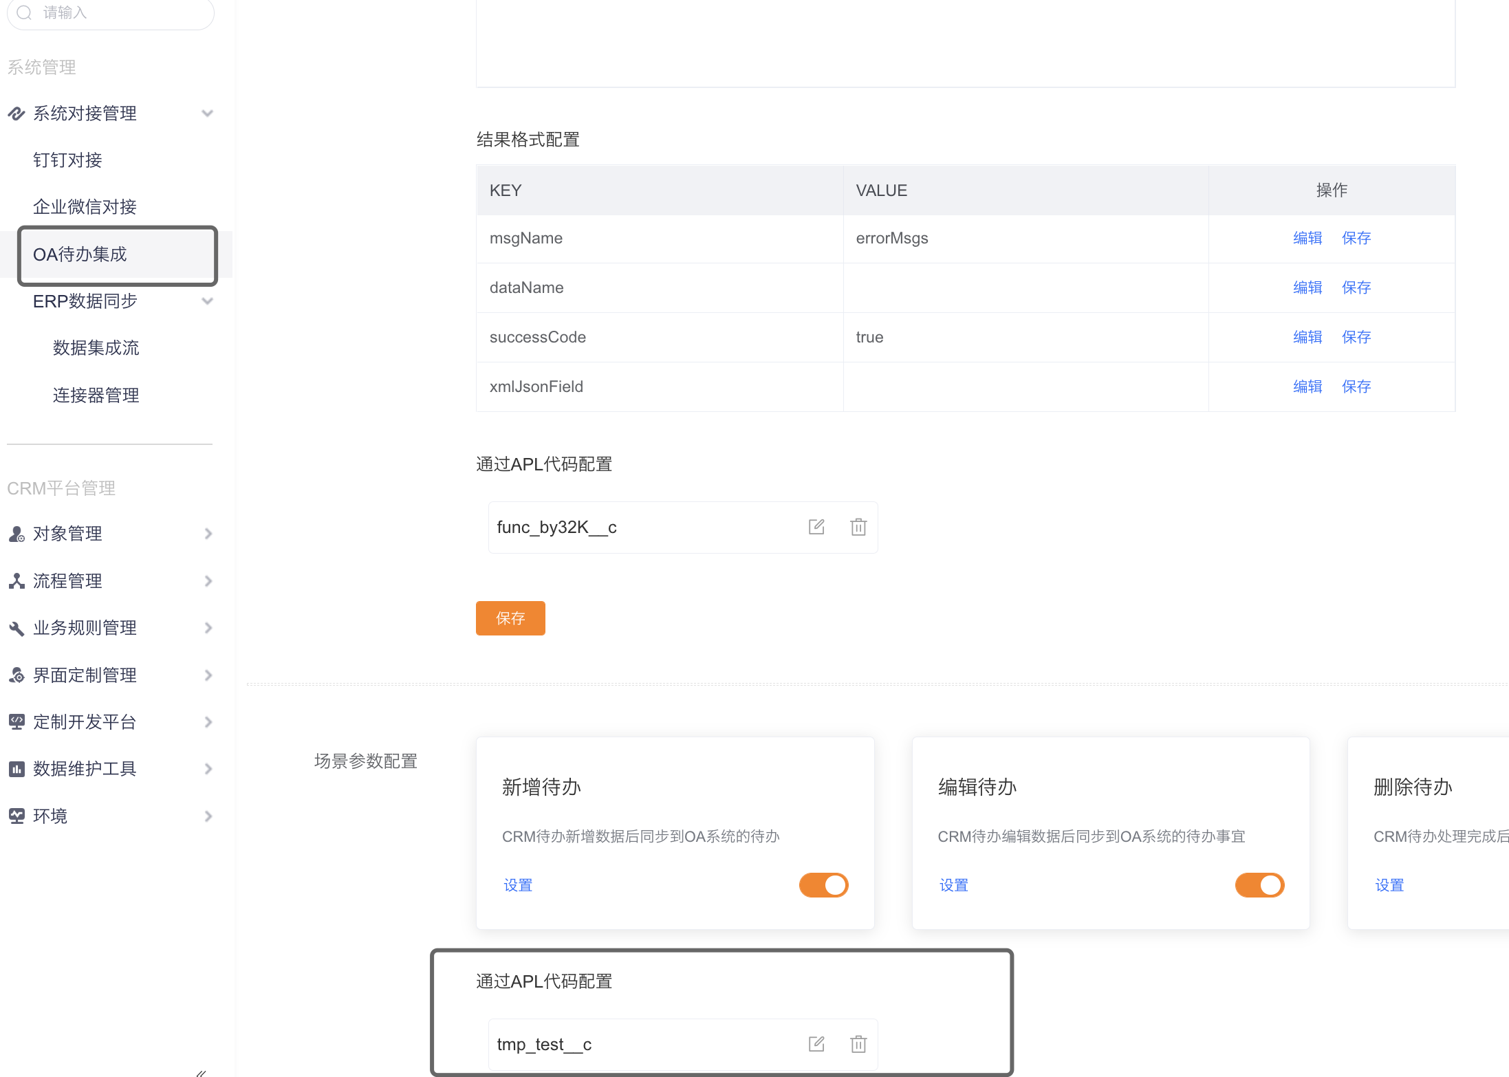Screen dimensions: 1509x1077
Task: Open 设置 link under 新增待办 card
Action: (518, 885)
